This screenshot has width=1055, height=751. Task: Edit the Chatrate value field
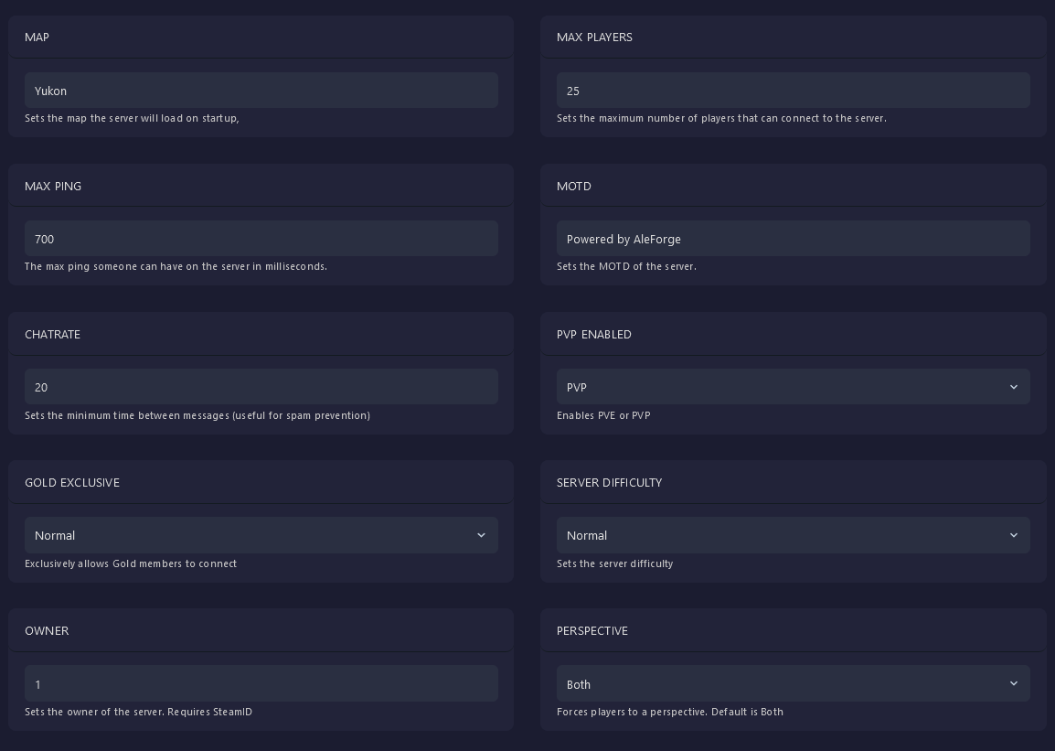pos(261,387)
